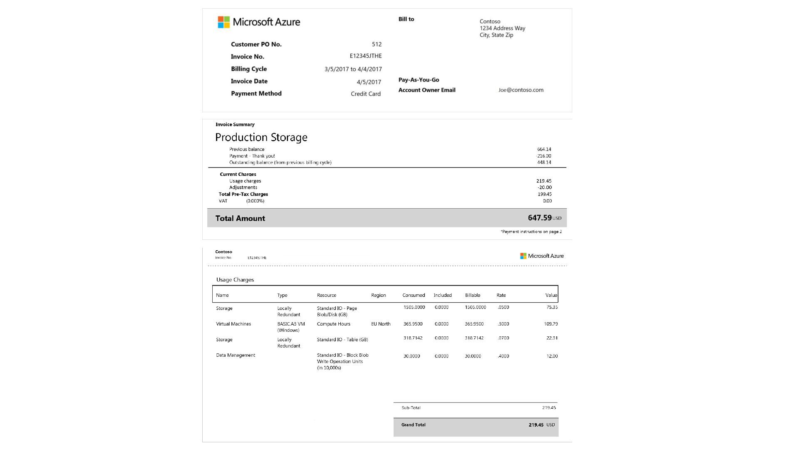Select the 1234 Address Way line
Image resolution: width=799 pixels, height=449 pixels.
coord(502,28)
